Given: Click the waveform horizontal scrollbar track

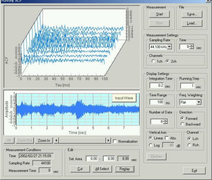Looking at the screenshot, I should [x=82, y=141].
